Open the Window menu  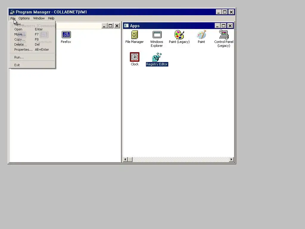(x=39, y=18)
